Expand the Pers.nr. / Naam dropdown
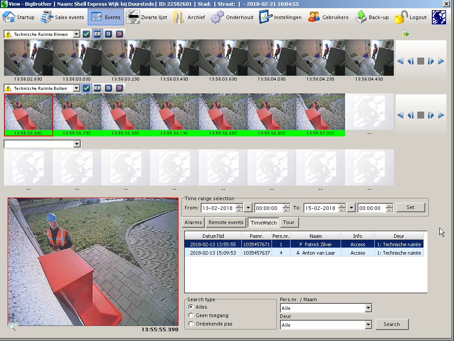Screen dimensions: 454x341 [x=369, y=308]
